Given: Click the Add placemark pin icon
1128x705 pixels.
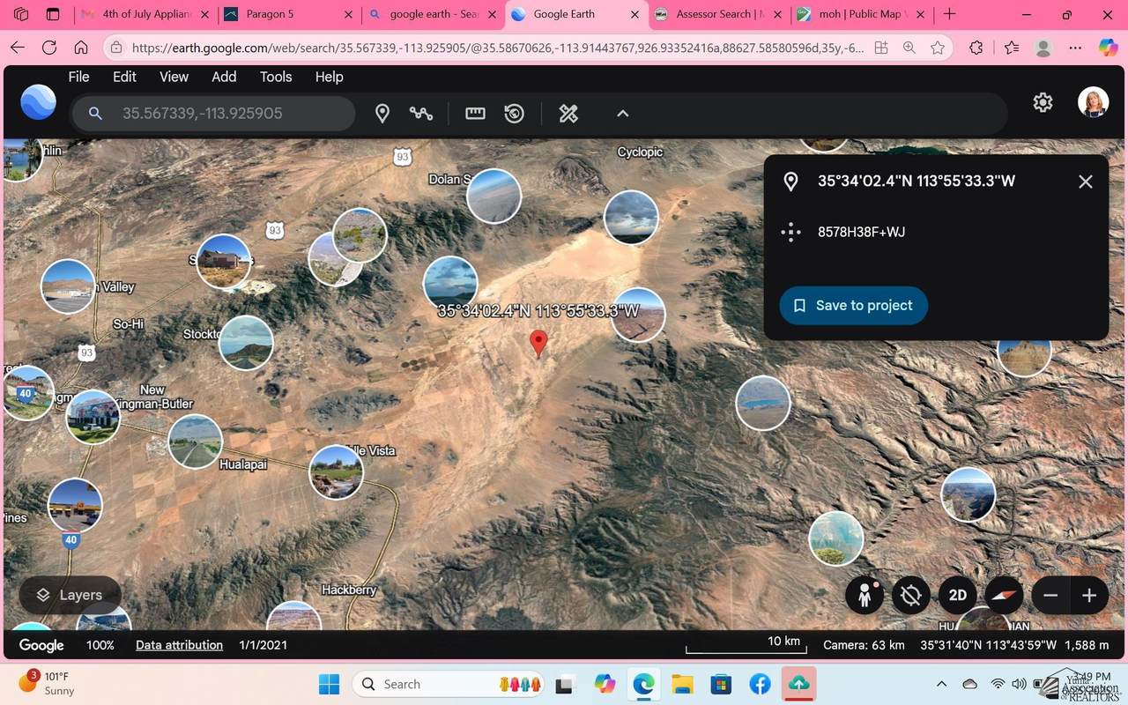Looking at the screenshot, I should pyautogui.click(x=382, y=114).
